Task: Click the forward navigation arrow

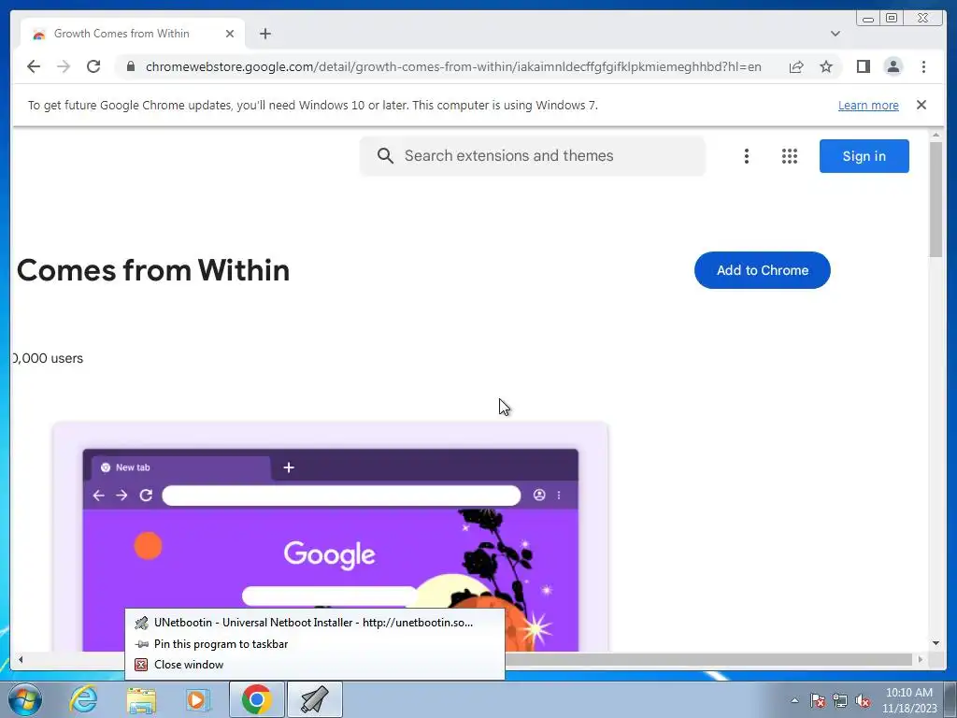Action: [x=64, y=66]
